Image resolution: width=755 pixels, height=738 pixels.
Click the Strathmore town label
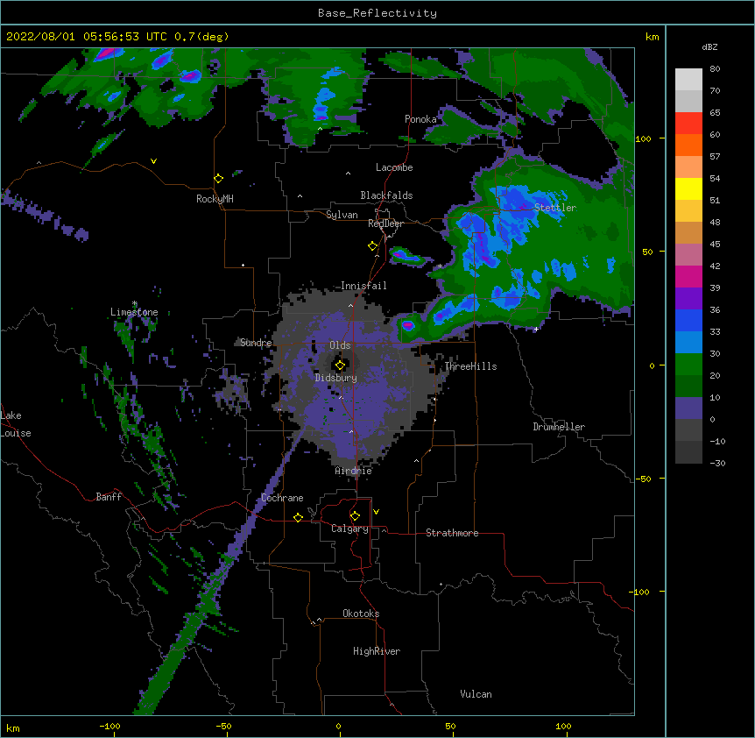coord(452,533)
